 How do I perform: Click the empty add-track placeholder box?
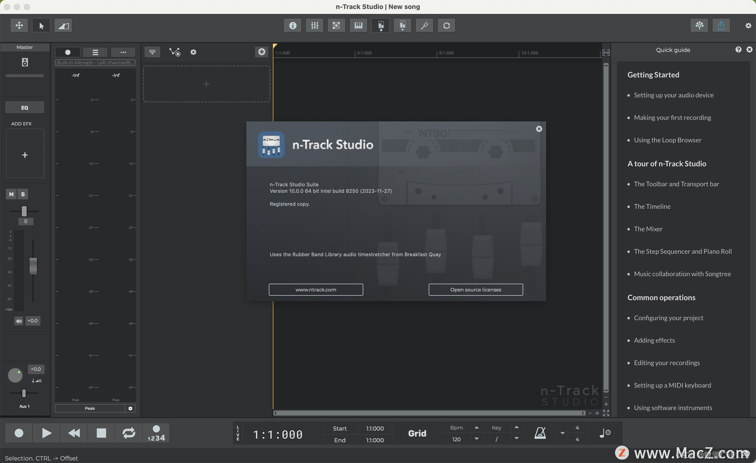coord(206,84)
